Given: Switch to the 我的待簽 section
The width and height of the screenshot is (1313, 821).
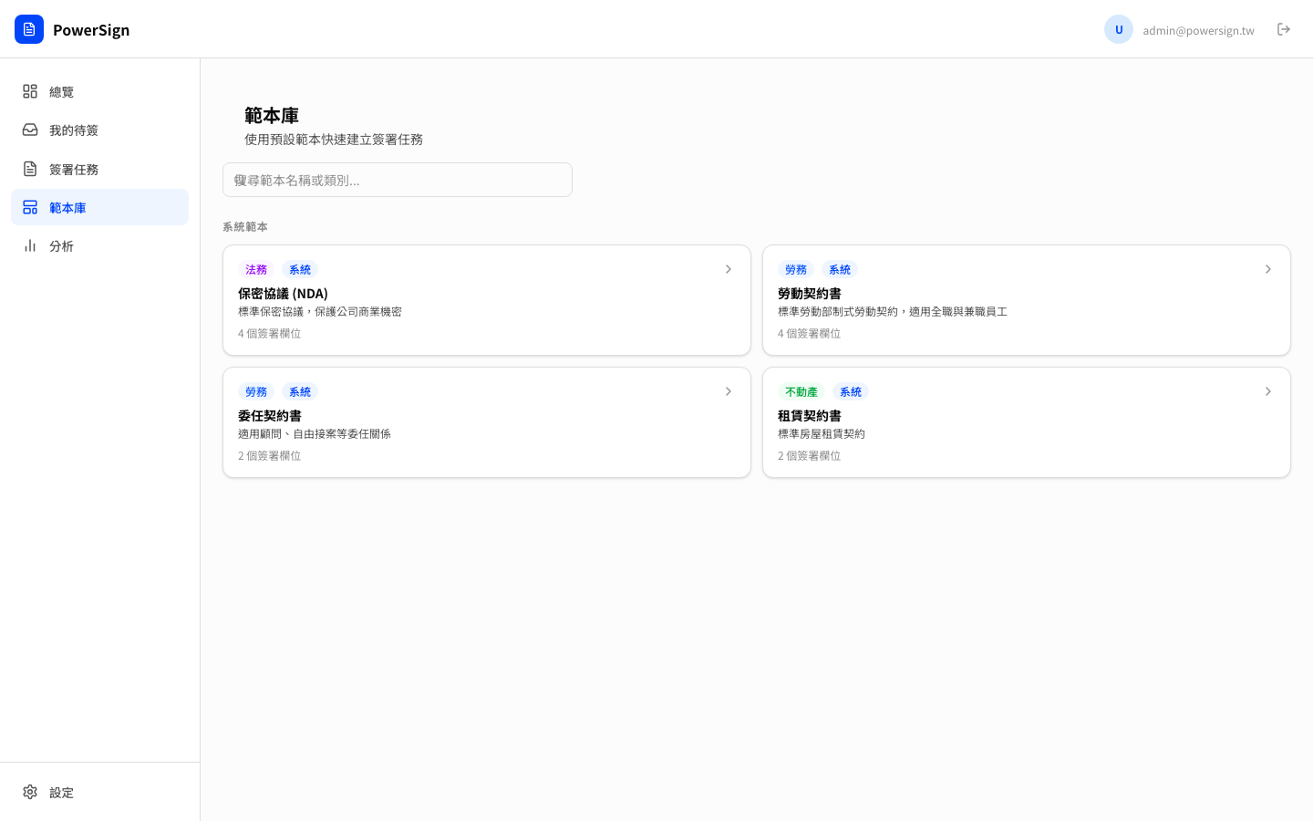Looking at the screenshot, I should pyautogui.click(x=74, y=130).
